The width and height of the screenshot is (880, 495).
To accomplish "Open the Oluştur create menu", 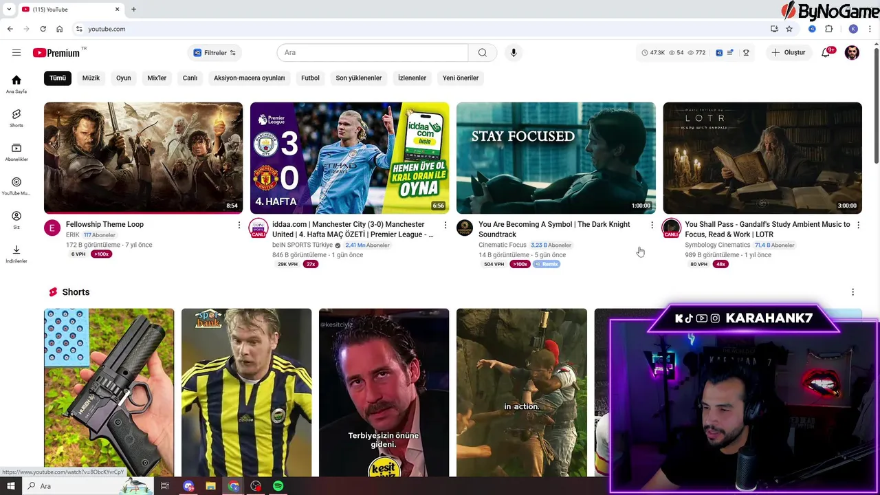I will (788, 53).
